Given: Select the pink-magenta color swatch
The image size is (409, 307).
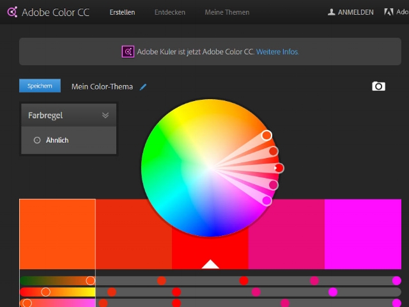Looking at the screenshot, I should click(x=286, y=234).
